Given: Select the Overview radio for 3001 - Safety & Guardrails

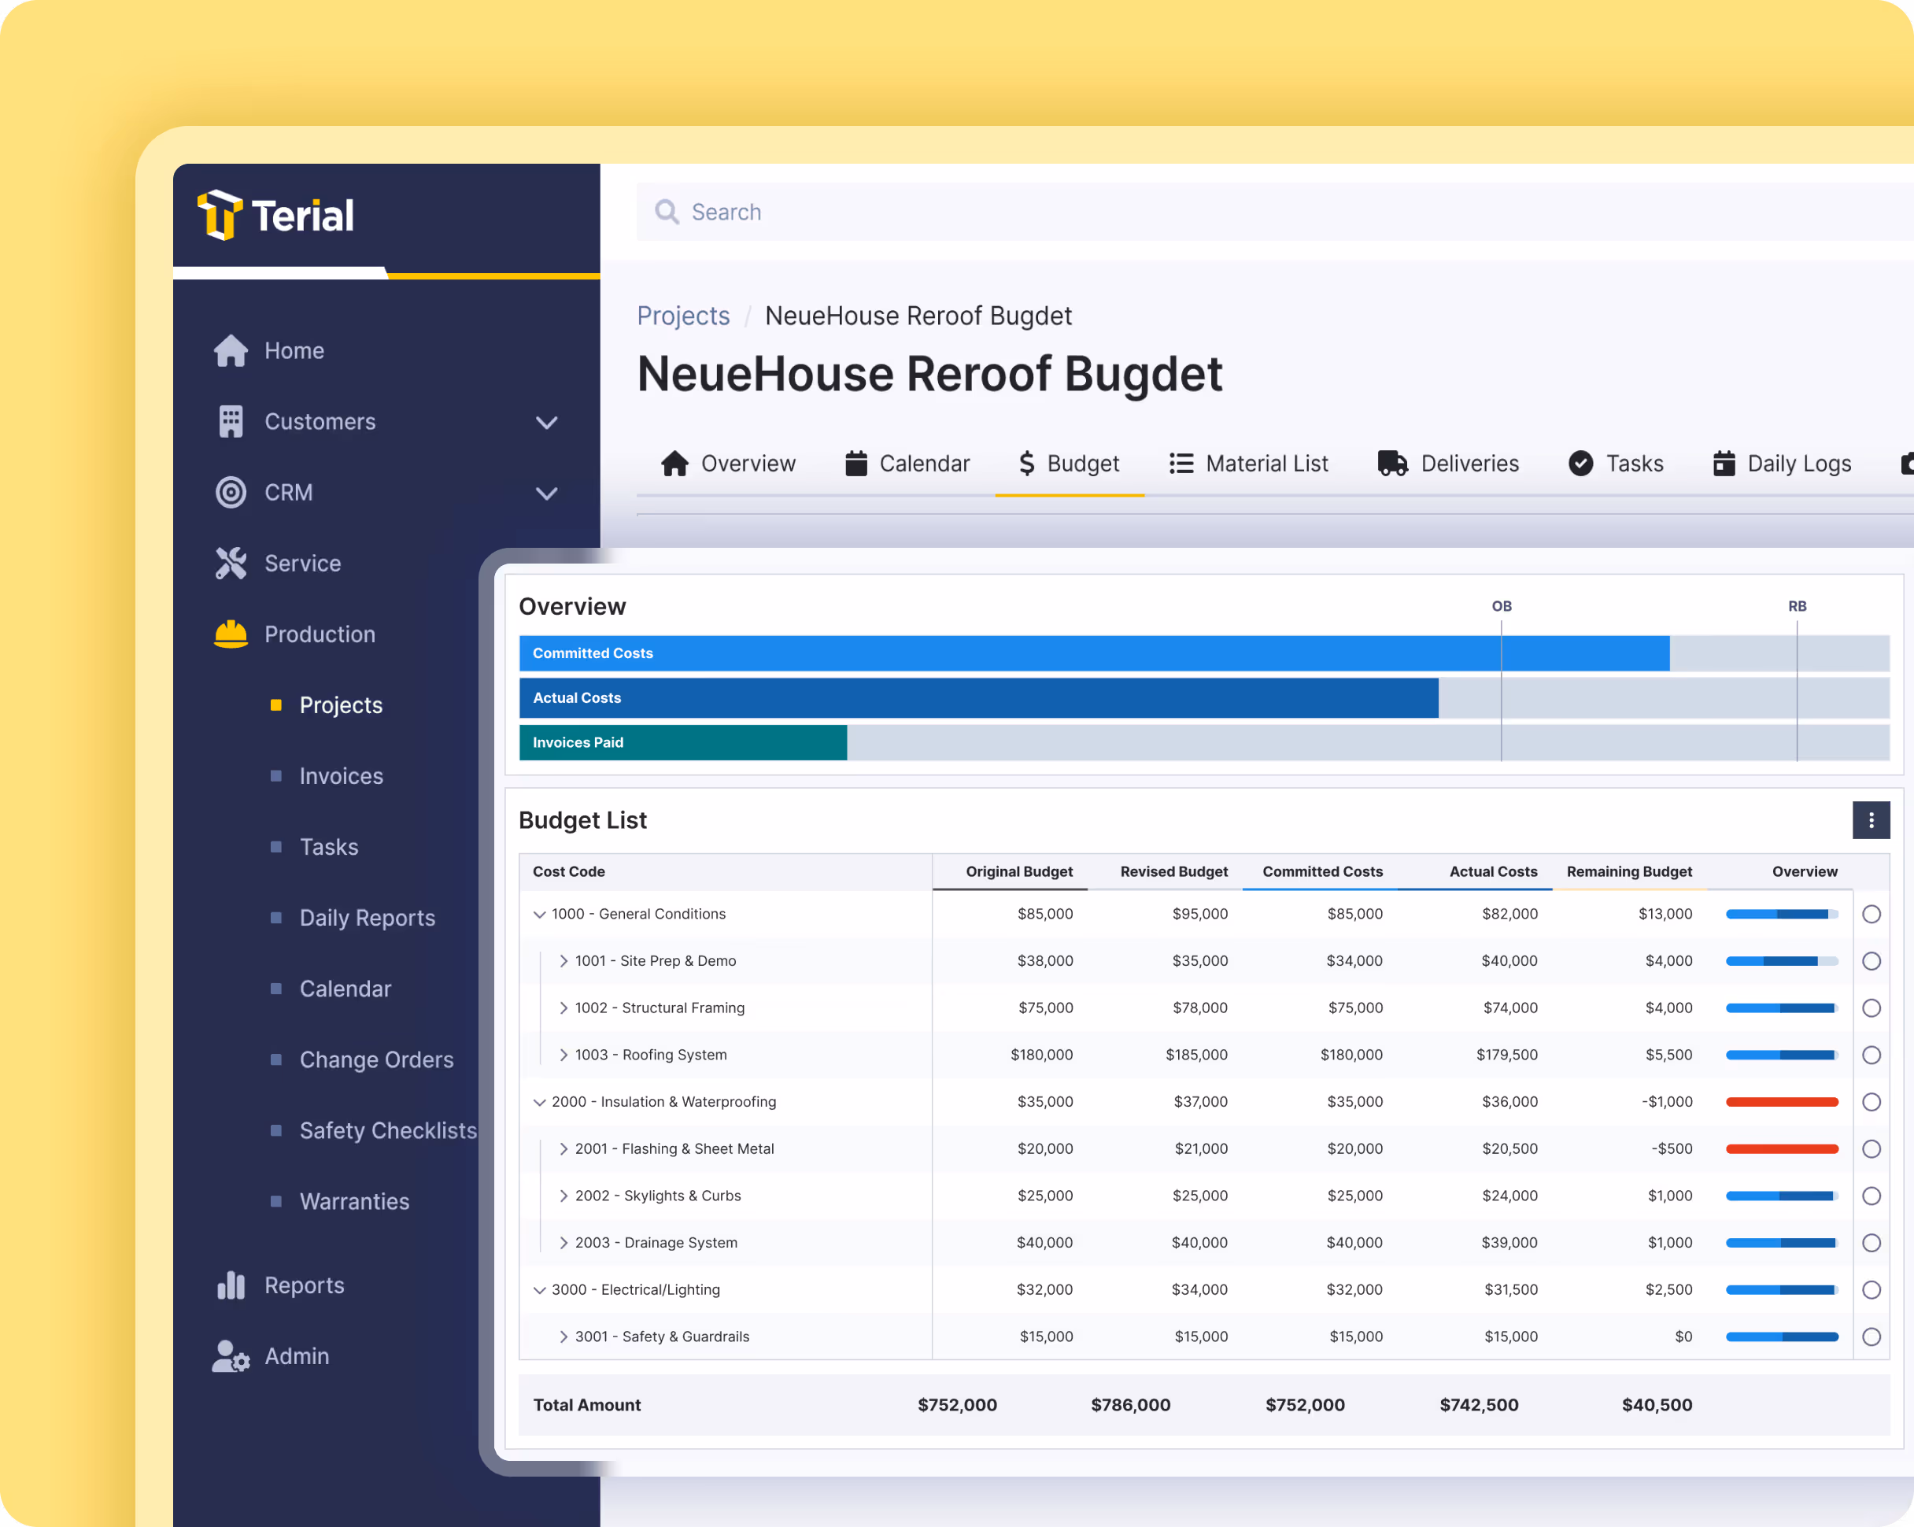Looking at the screenshot, I should [x=1873, y=1337].
